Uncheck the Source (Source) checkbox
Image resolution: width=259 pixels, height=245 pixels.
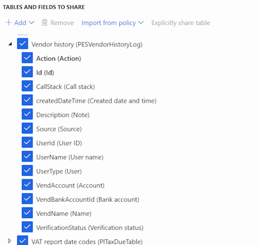tap(27, 128)
